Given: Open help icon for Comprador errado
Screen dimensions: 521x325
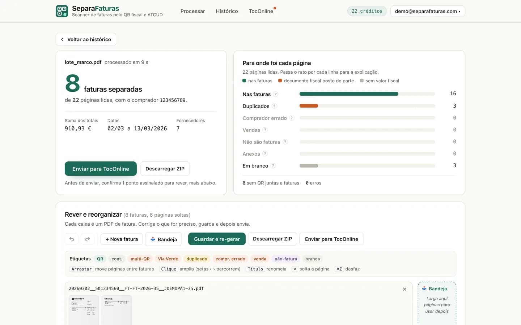Looking at the screenshot, I should coord(292,118).
